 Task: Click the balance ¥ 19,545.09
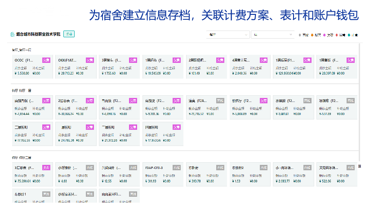click(153, 73)
